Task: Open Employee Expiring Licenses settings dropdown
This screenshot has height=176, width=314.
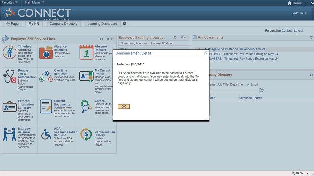Action: [x=183, y=37]
